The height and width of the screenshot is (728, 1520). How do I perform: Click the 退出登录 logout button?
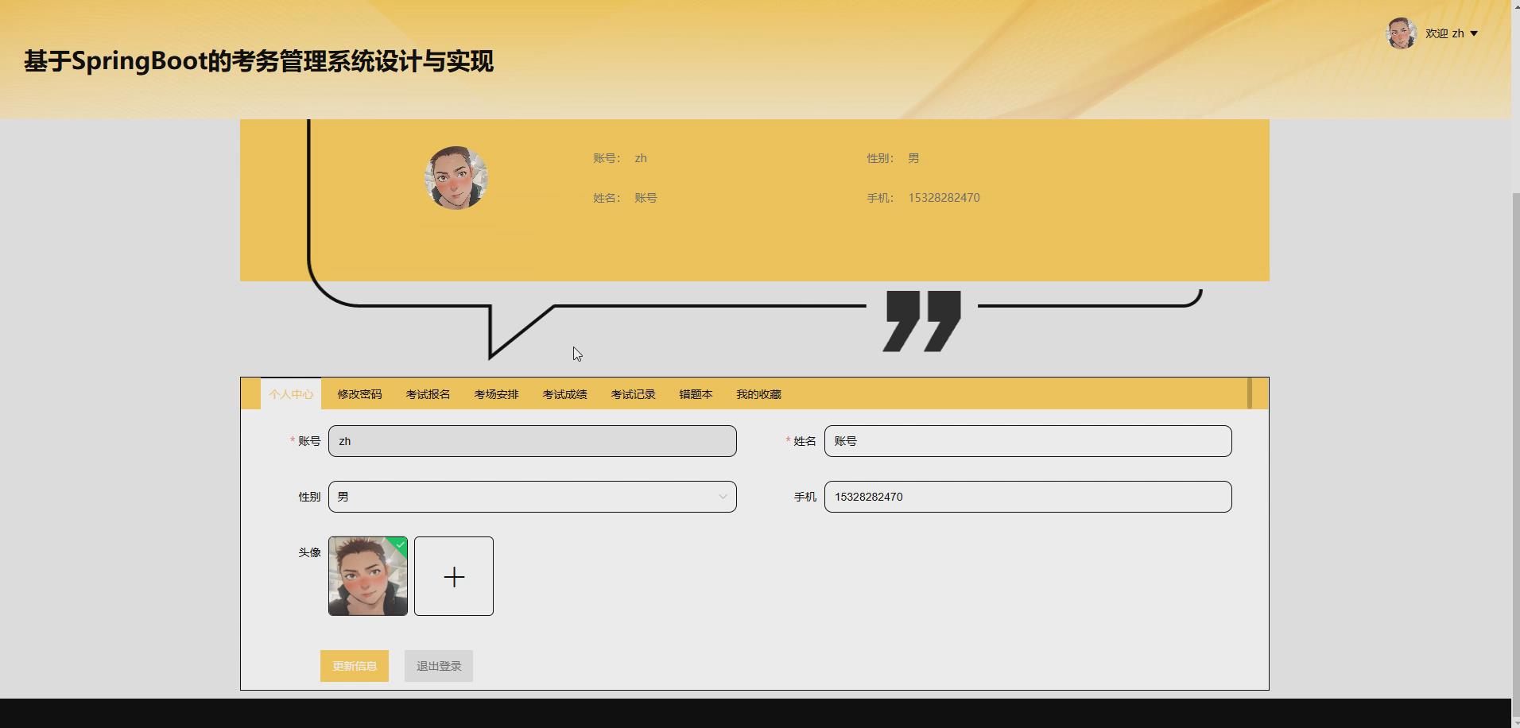tap(438, 665)
